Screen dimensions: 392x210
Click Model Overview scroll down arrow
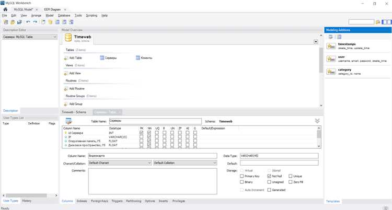[321, 106]
